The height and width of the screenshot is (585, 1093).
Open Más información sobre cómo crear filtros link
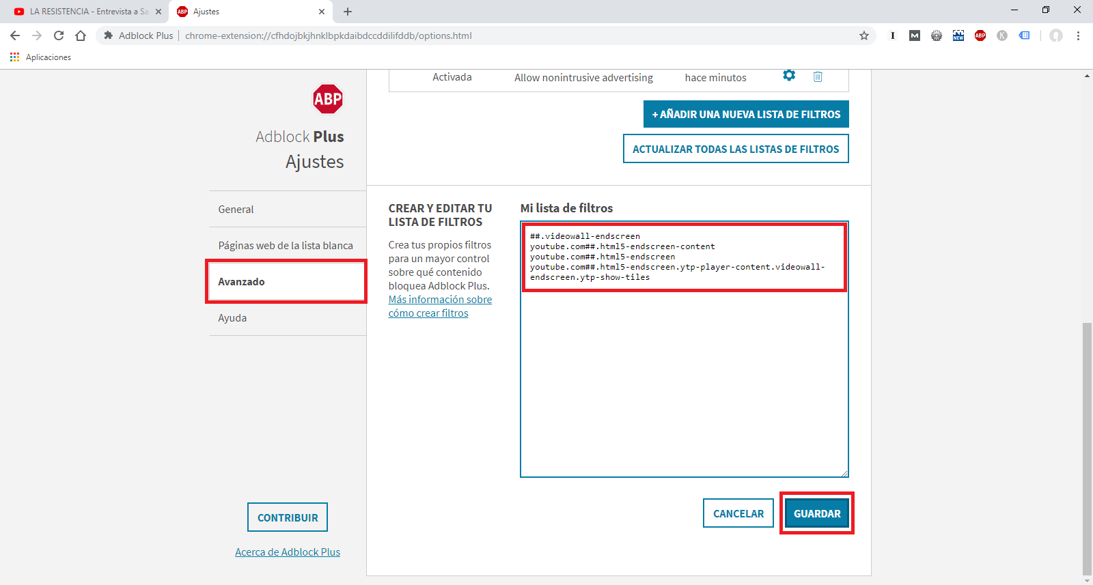tap(440, 306)
